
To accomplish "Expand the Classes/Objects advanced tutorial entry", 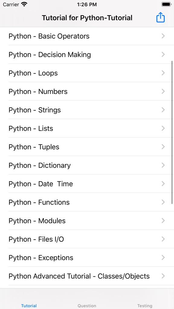I will pos(87,276).
